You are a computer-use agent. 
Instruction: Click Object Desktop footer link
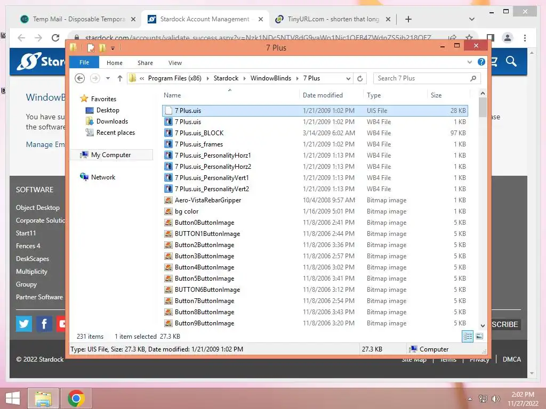point(38,207)
